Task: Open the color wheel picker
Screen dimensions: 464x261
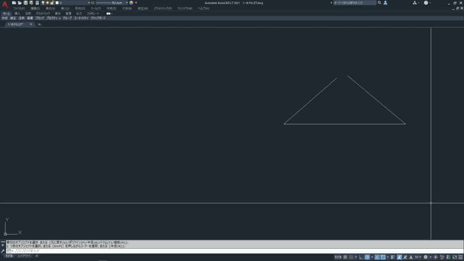Action: (131, 3)
